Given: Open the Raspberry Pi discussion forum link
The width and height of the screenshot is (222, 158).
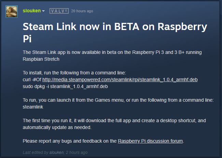Looking at the screenshot, I should coord(150,141).
